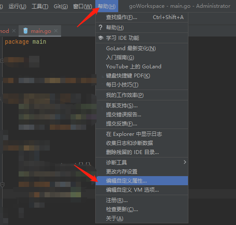
Task: Click 'package' keyword in the editor
Action: point(17,42)
